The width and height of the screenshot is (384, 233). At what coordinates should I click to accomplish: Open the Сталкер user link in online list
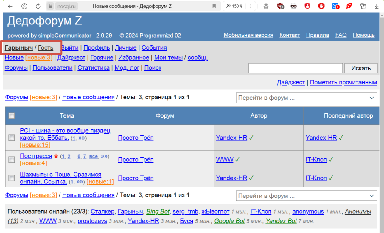coord(102,212)
